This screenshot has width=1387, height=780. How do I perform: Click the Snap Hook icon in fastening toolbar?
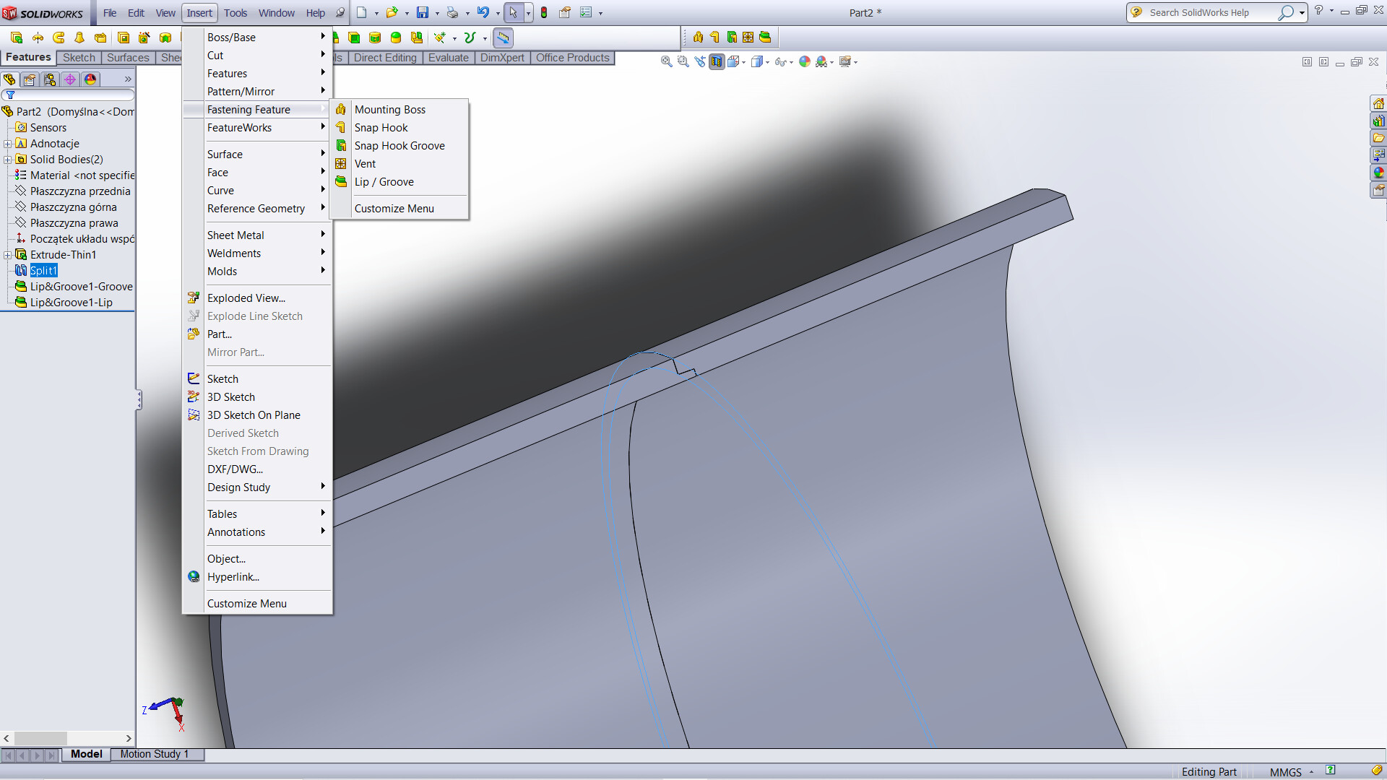(714, 38)
